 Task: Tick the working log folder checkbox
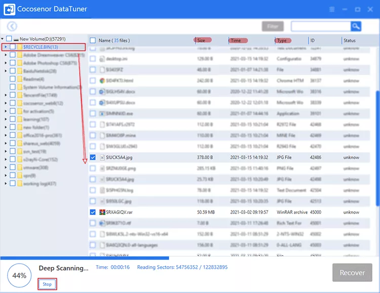click(x=13, y=183)
